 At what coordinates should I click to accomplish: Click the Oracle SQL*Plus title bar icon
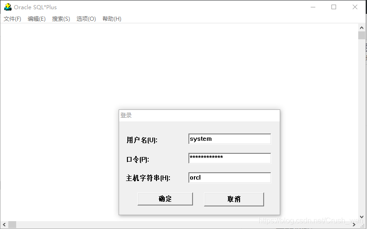pyautogui.click(x=8, y=7)
